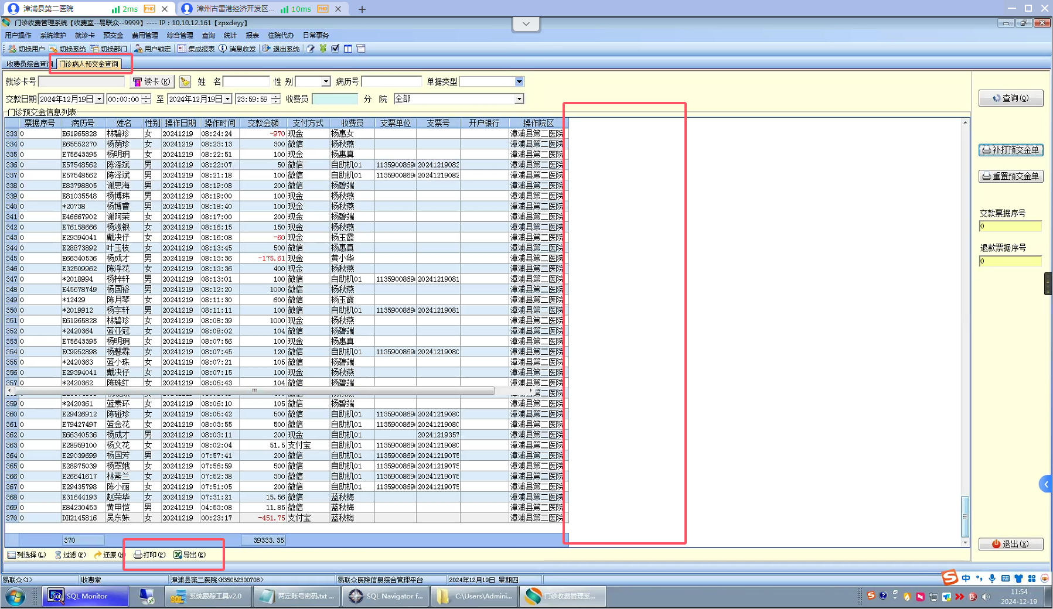
Task: Click the broom clear icon beside 读卡
Action: pos(185,82)
